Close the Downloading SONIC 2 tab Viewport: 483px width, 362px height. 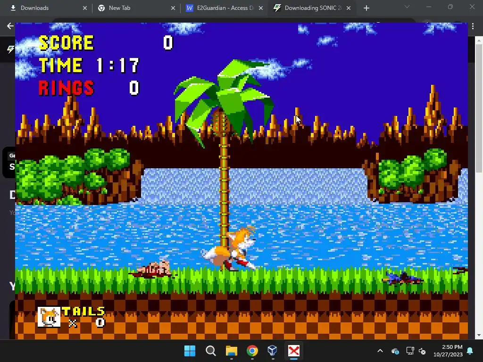click(349, 8)
